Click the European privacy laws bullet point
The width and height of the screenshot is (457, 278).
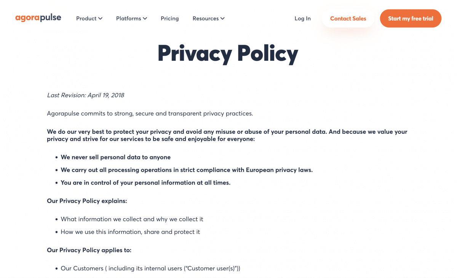(187, 170)
